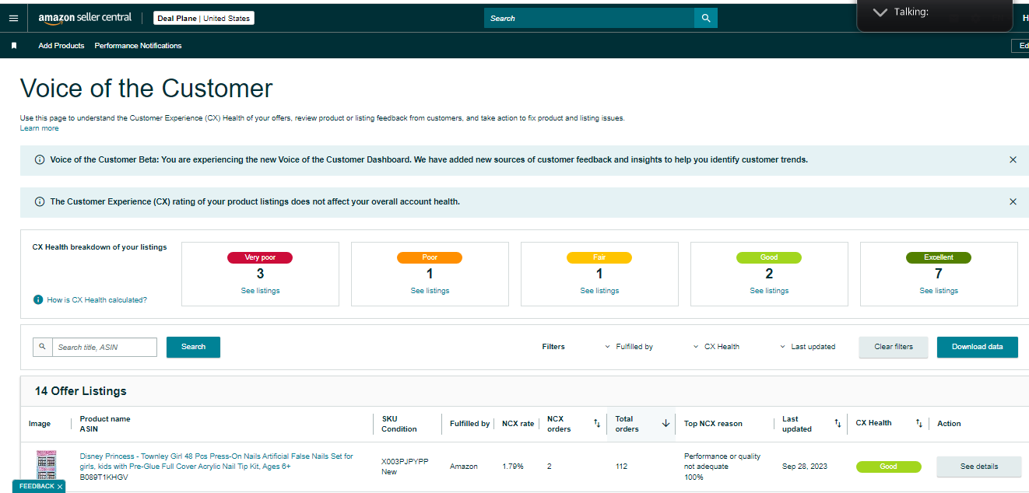Open How is CX Health calculated link
The height and width of the screenshot is (493, 1029).
[97, 299]
